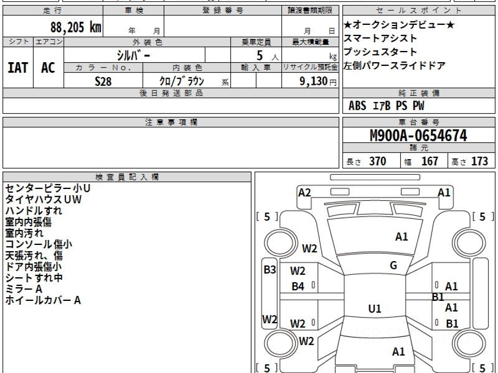Select the 乗車定員 header
The height and width of the screenshot is (373, 498).
[x=256, y=42]
